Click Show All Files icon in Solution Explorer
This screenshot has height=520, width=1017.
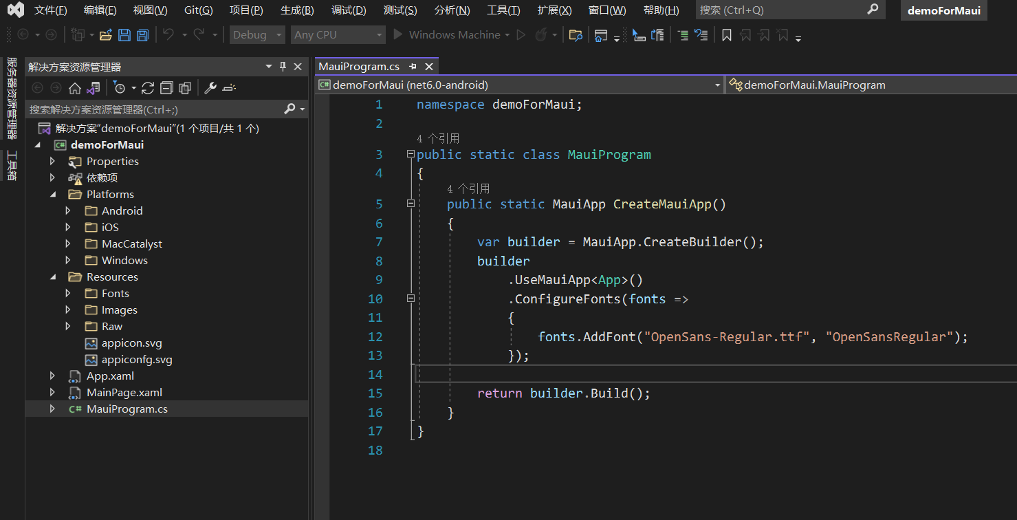click(185, 88)
